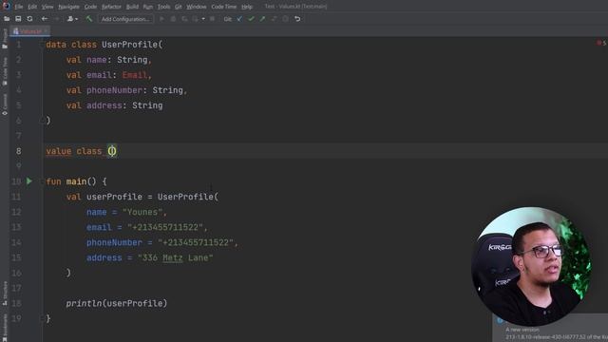Open the user/Code With Me dropdown icon
Screen dimensions: 608x342
point(72,19)
